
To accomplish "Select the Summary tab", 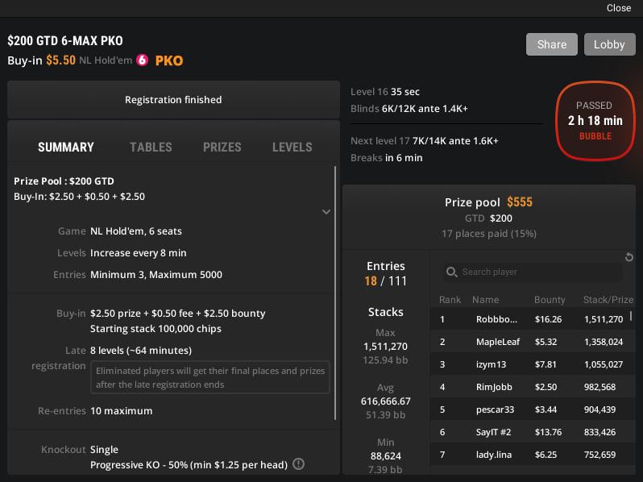I will click(x=66, y=147).
